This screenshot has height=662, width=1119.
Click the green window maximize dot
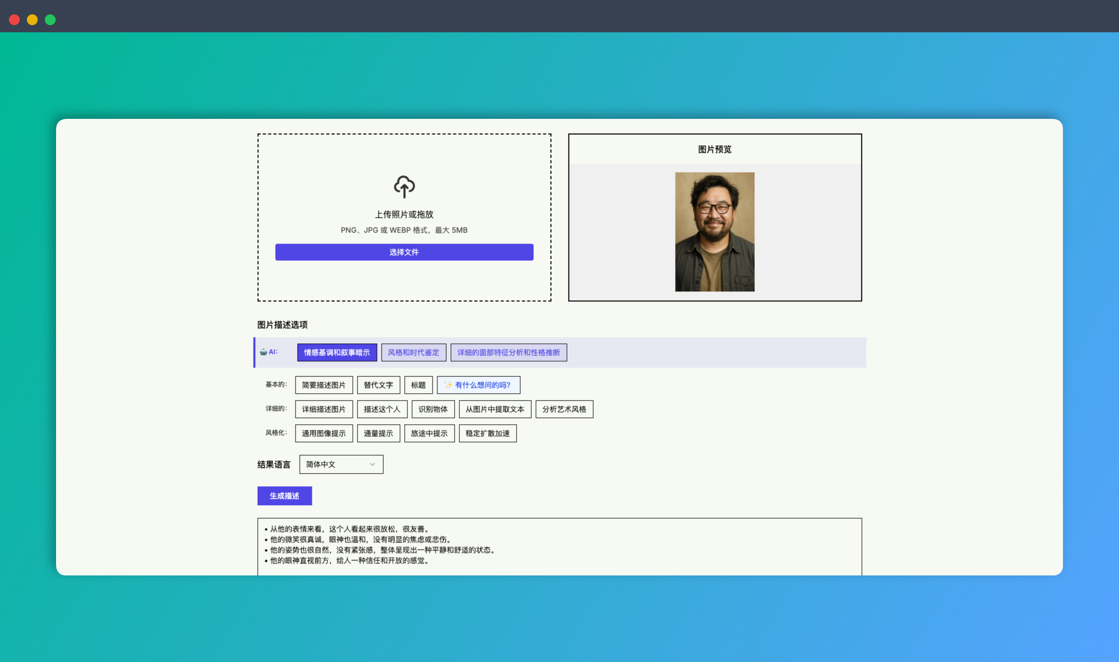[x=50, y=20]
